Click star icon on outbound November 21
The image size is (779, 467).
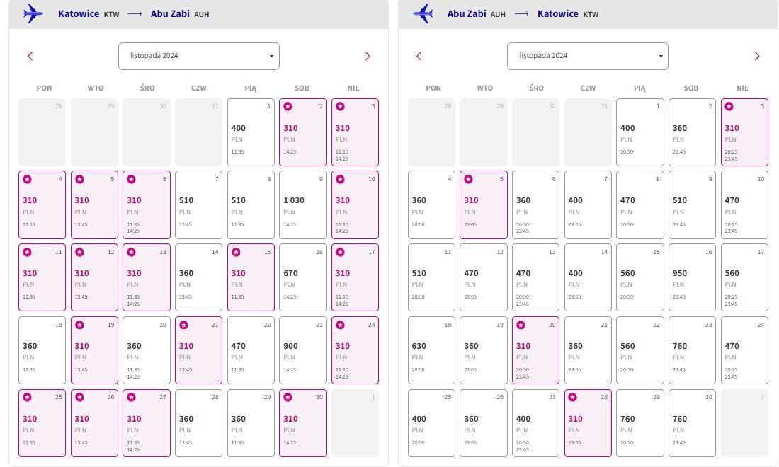183,325
